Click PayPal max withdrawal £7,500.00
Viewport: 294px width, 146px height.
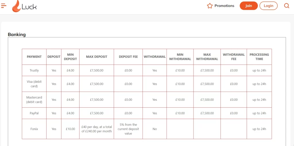click(207, 113)
